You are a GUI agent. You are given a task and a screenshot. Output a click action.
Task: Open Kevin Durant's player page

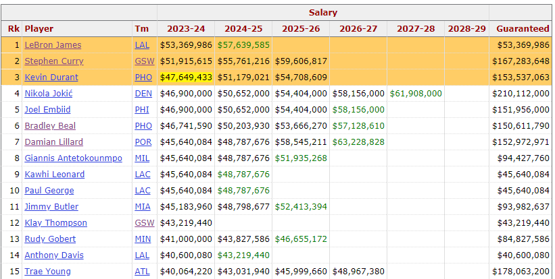(x=51, y=77)
